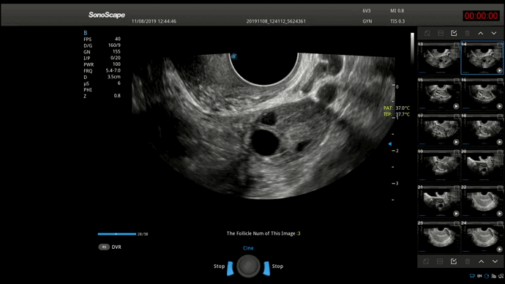The image size is (505, 284).
Task: Tick the selection checkbox on thumbnail 16
Action: (x=500, y=81)
